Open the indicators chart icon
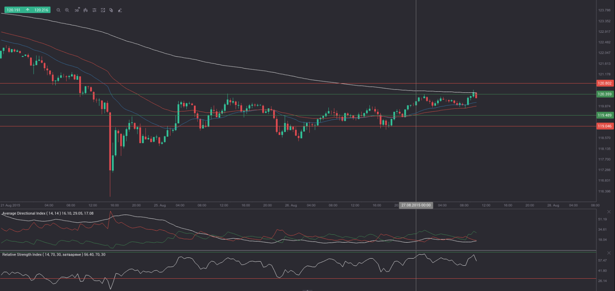The image size is (615, 291). point(103,10)
